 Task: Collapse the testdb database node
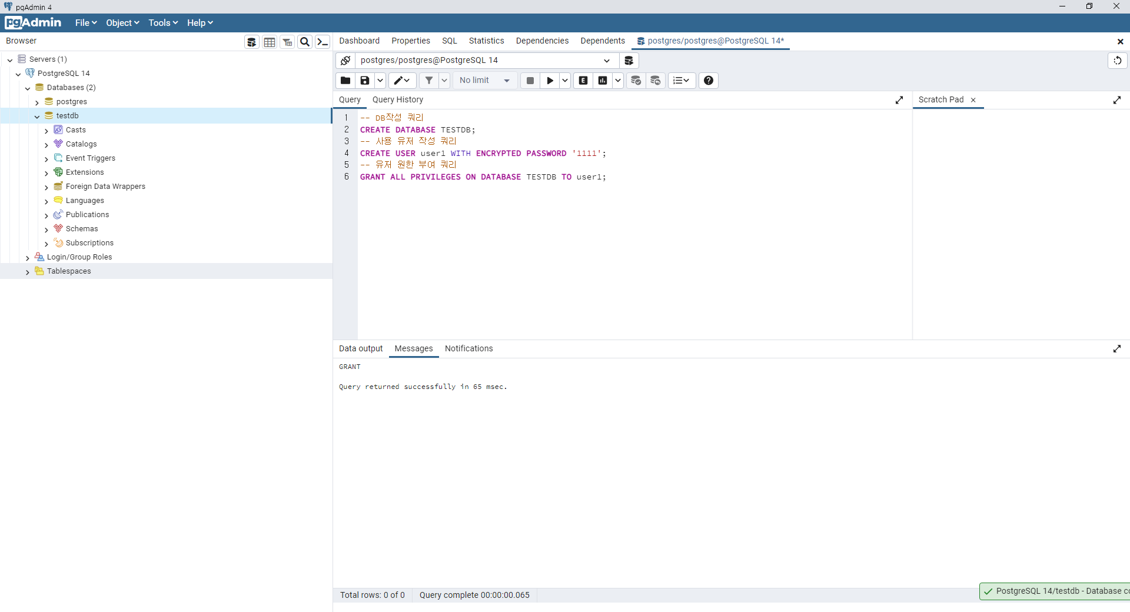(x=37, y=117)
